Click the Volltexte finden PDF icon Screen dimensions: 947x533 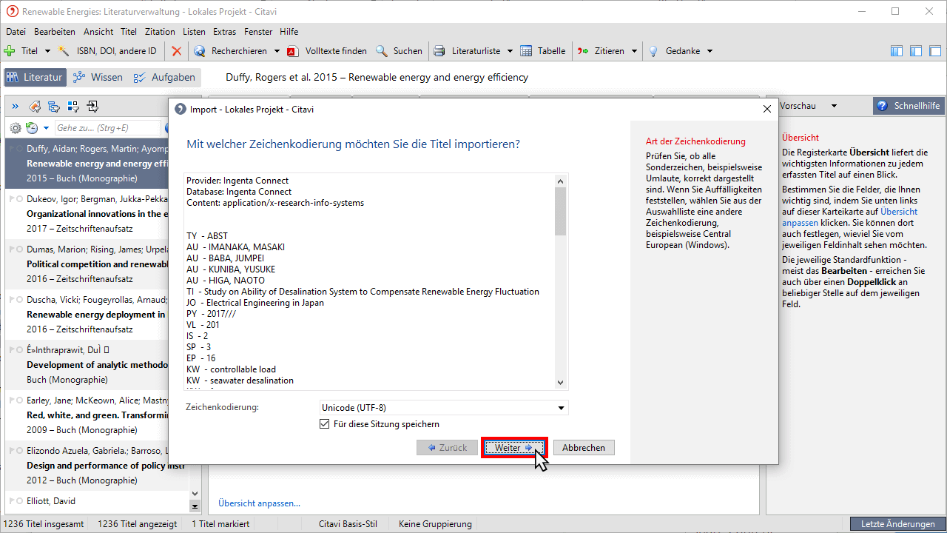point(293,51)
